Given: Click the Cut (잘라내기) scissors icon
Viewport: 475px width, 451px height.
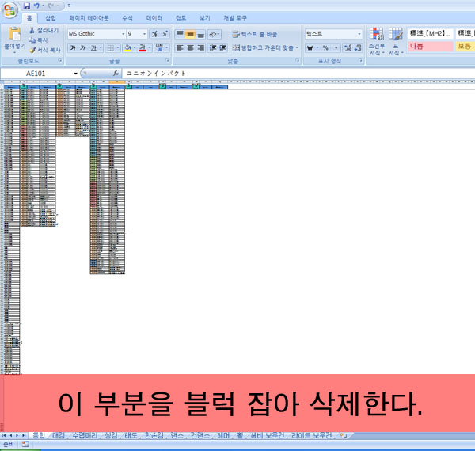Looking at the screenshot, I should coord(32,30).
